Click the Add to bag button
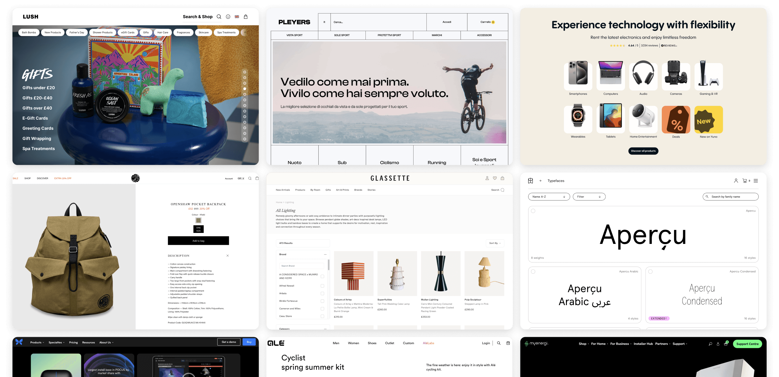Viewport: 779px width, 377px height. (x=198, y=241)
